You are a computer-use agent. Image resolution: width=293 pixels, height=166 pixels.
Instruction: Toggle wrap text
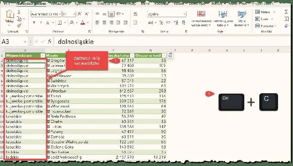click(136, 14)
